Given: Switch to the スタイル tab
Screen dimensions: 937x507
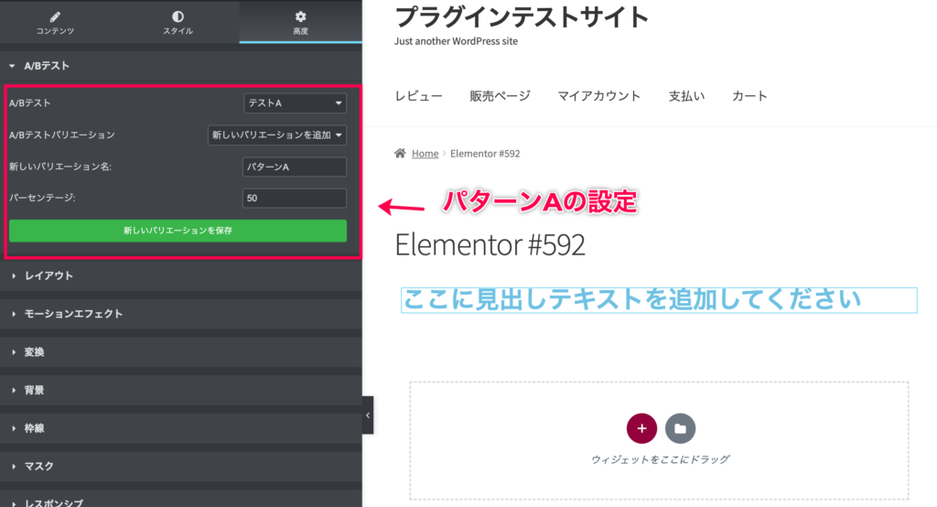Looking at the screenshot, I should pyautogui.click(x=178, y=23).
